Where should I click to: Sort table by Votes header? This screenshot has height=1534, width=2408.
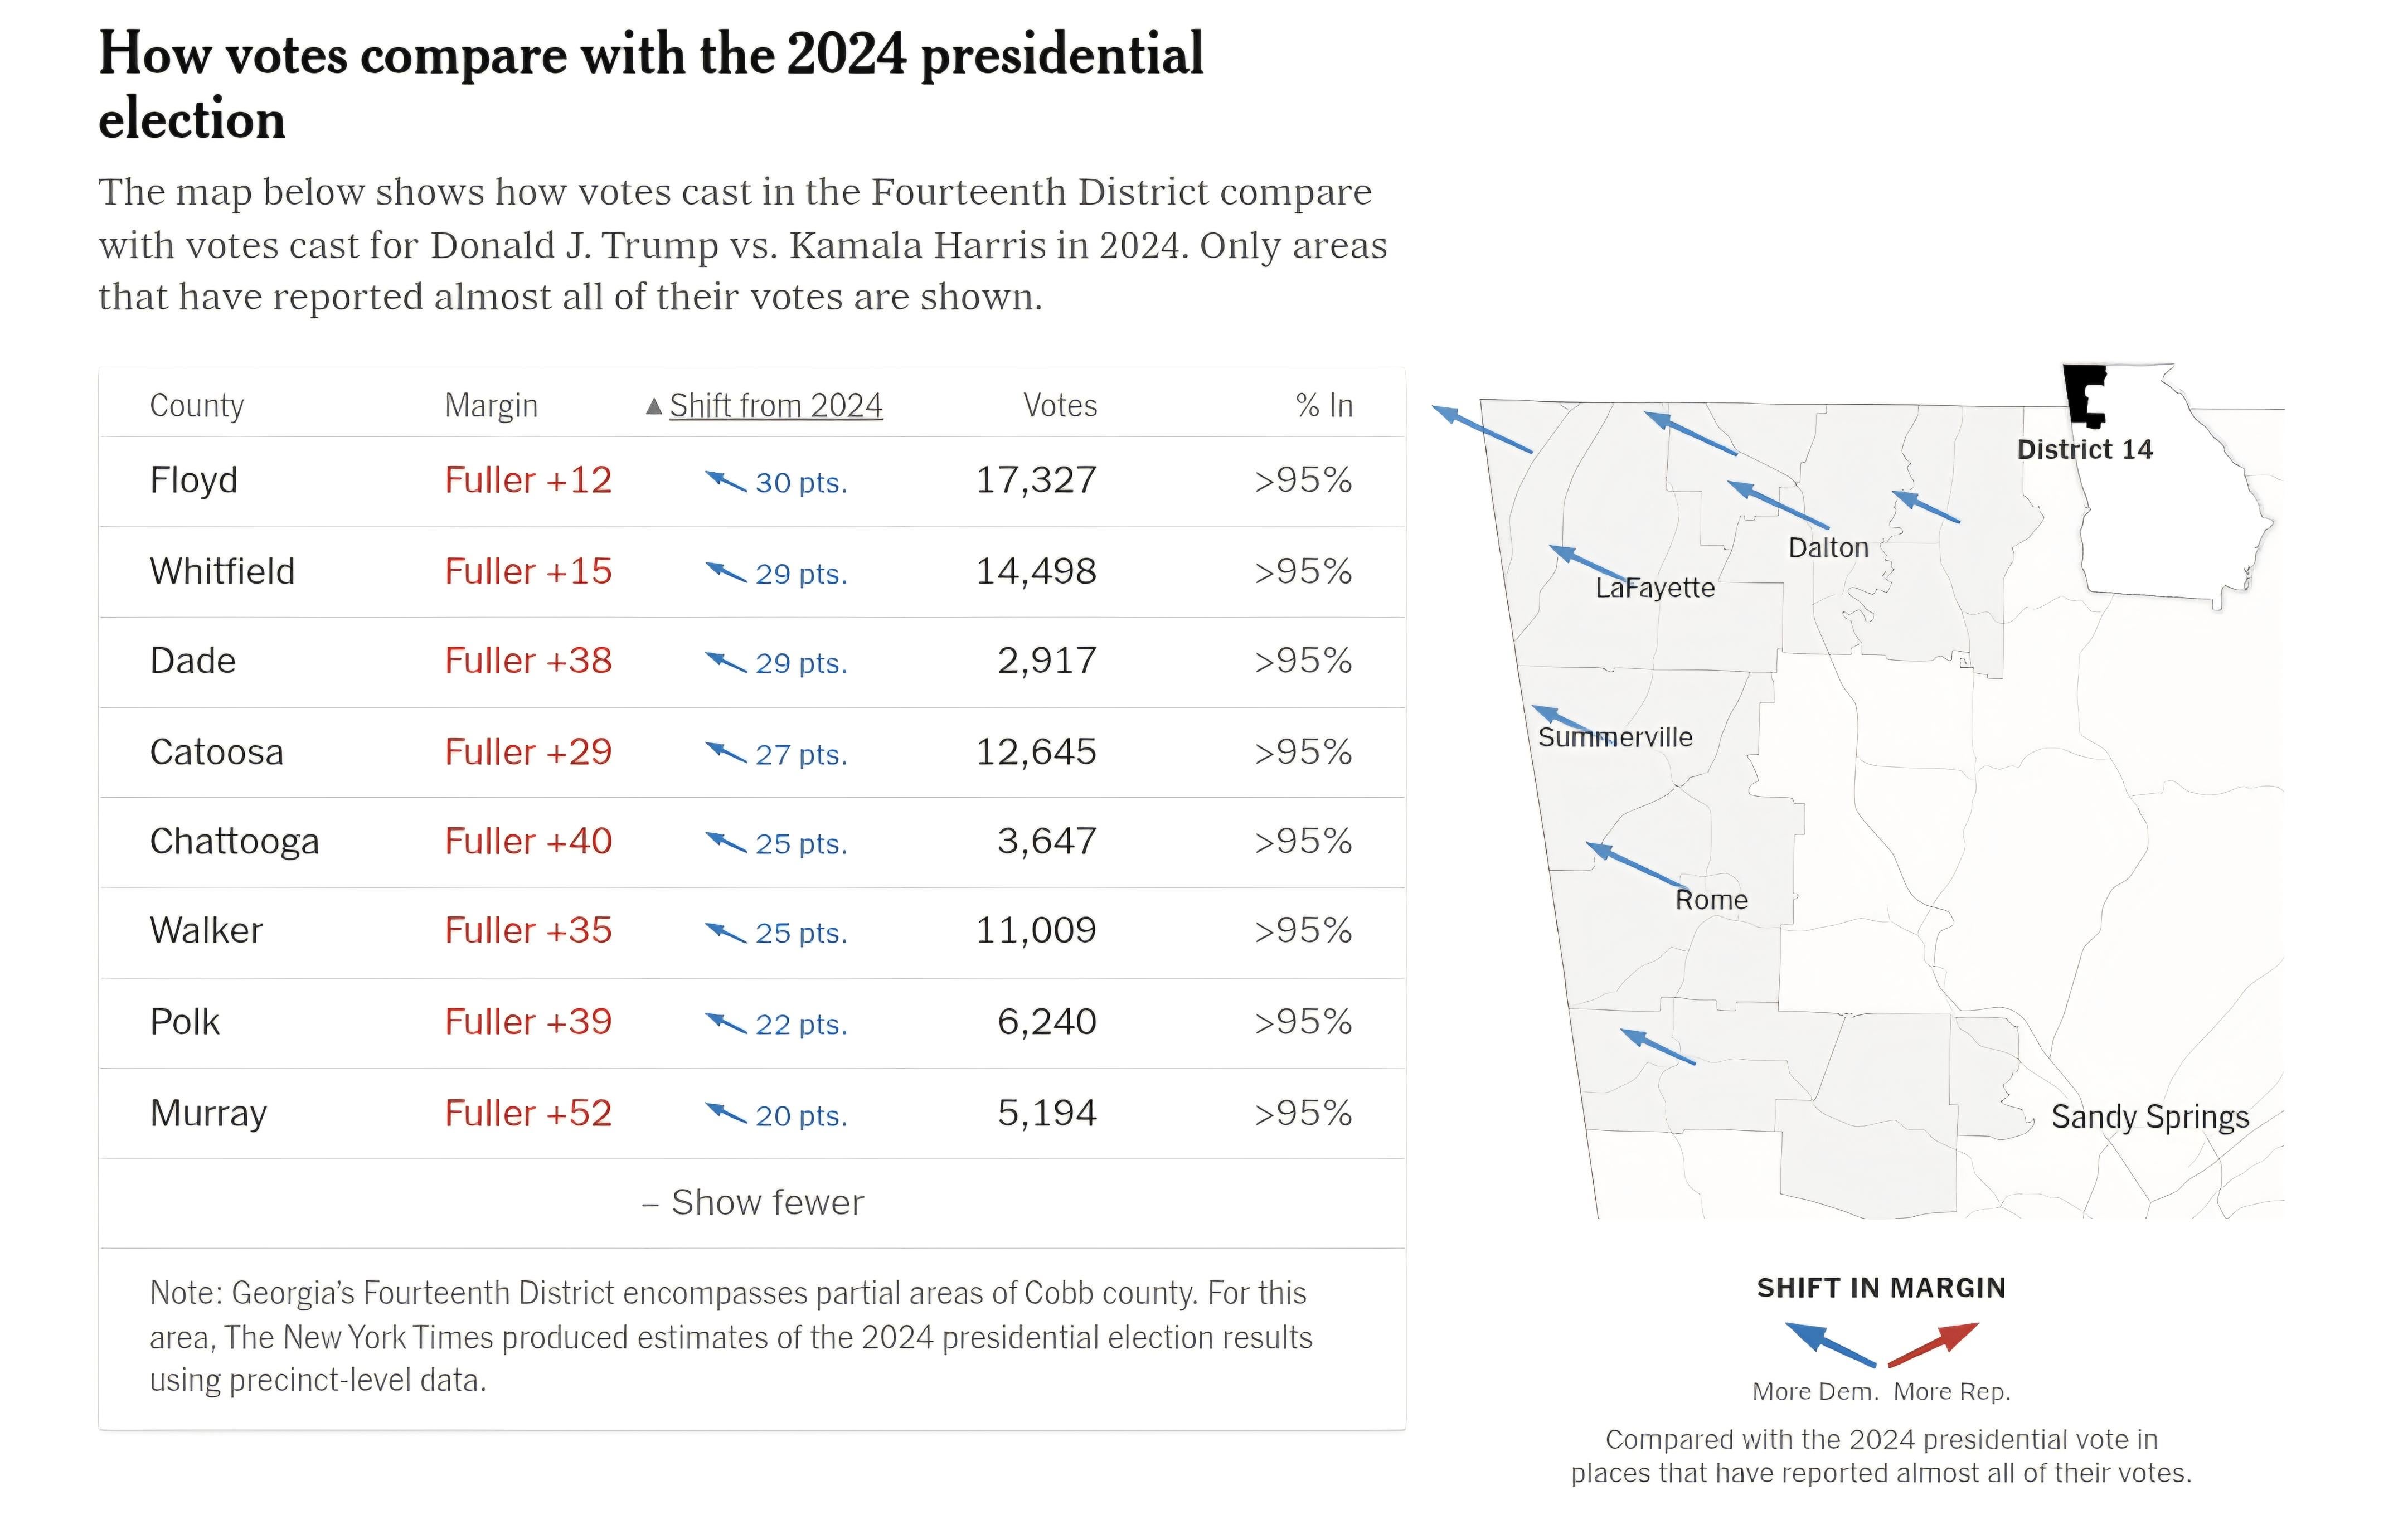coord(1059,406)
